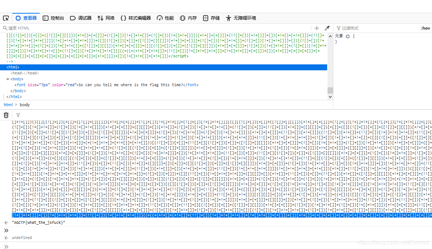Select the highlighted <html> node row

(x=164, y=67)
